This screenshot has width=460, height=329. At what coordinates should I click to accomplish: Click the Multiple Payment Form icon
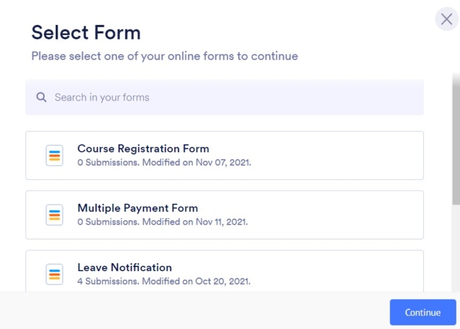pos(55,215)
